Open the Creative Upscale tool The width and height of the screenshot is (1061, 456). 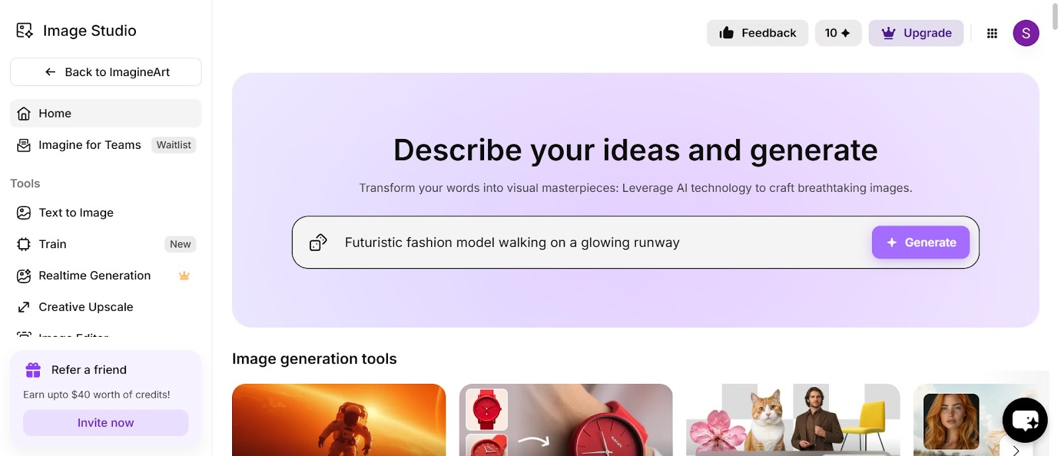pos(105,307)
